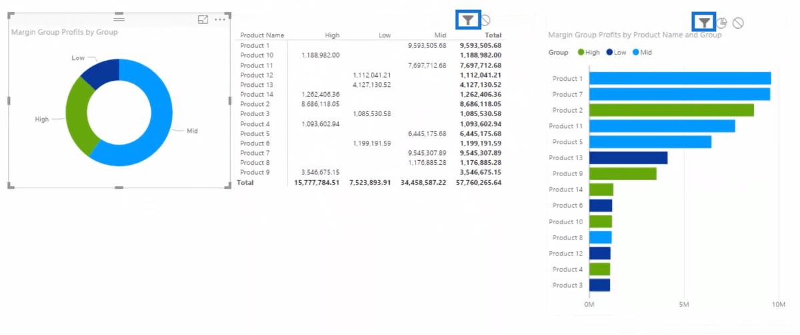Click the filter interaction icon above the bar chart
This screenshot has width=800, height=335.
704,23
